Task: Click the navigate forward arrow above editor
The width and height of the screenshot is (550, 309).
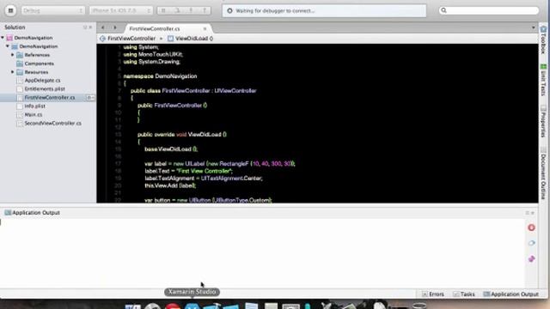Action: [x=114, y=27]
